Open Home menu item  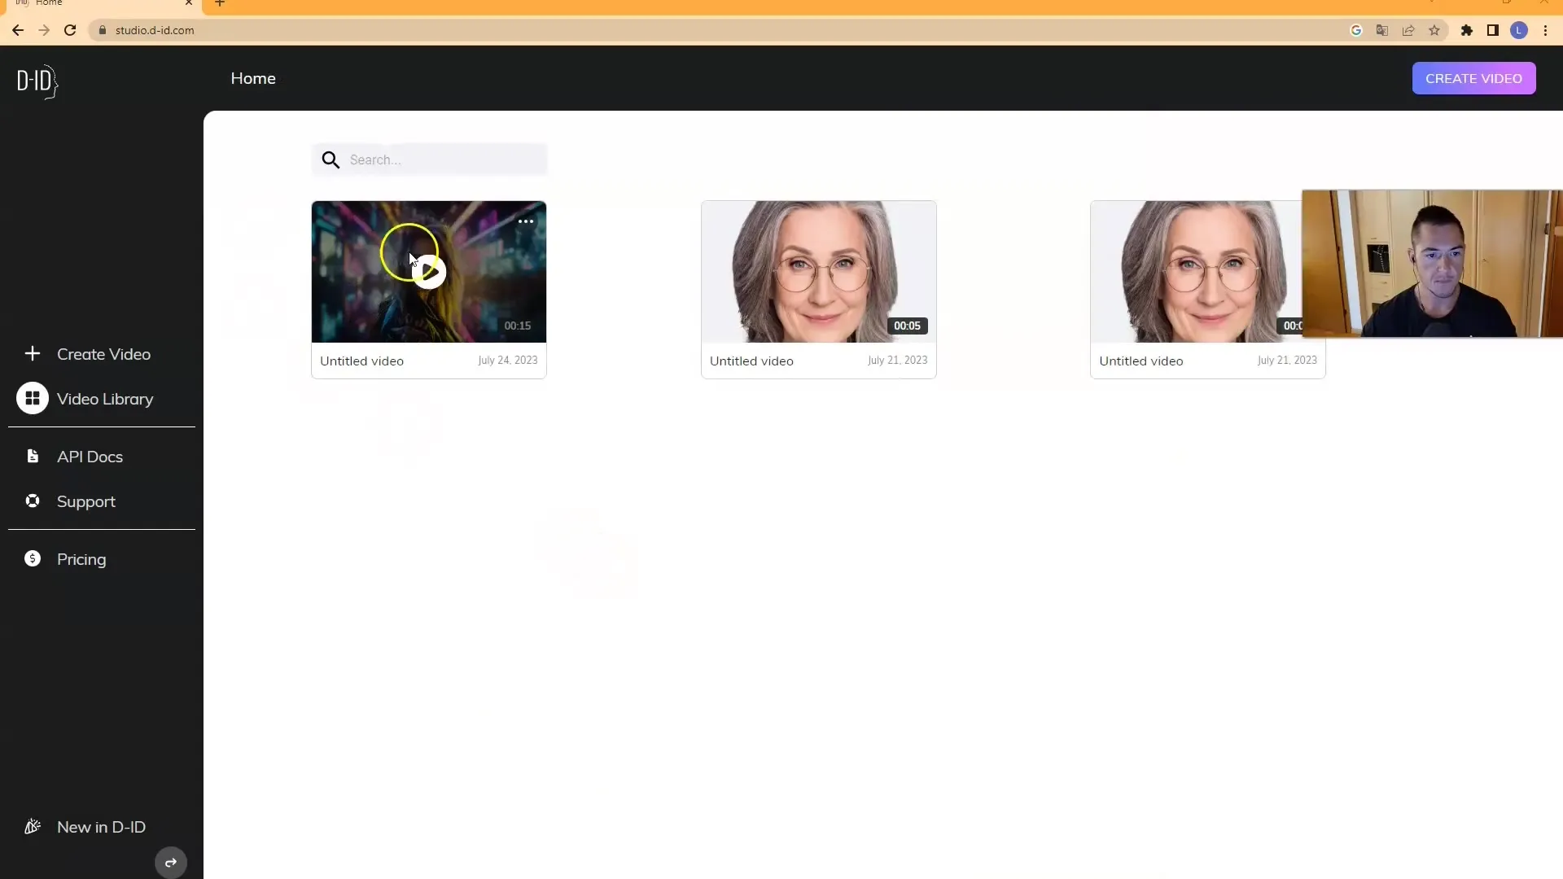click(x=253, y=78)
